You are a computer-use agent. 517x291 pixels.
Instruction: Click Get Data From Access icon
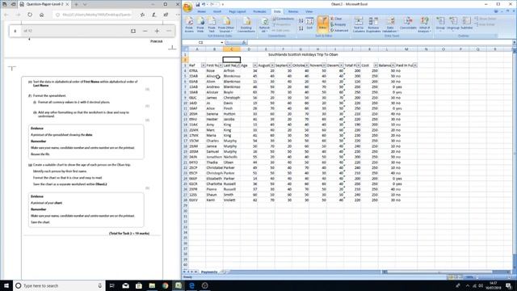pos(189,24)
